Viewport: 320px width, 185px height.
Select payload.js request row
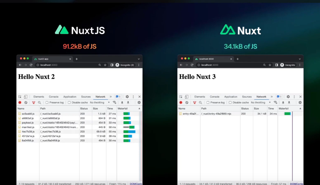(x=79, y=123)
